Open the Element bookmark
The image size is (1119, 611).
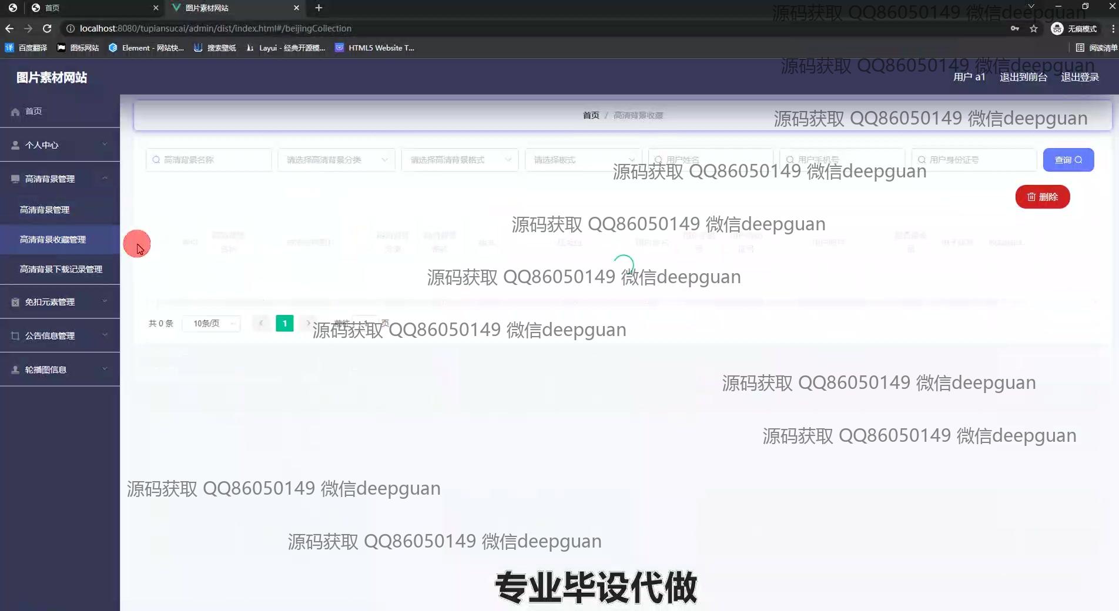tap(146, 48)
